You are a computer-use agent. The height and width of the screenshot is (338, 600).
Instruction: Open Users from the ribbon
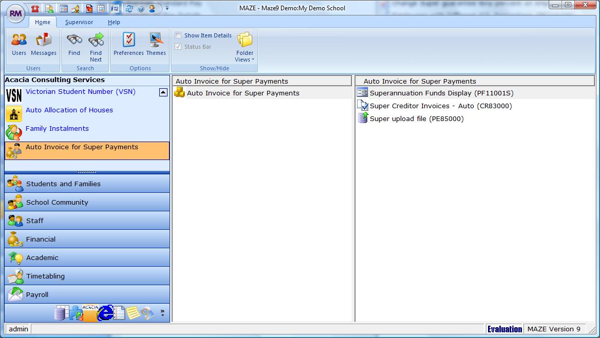18,44
